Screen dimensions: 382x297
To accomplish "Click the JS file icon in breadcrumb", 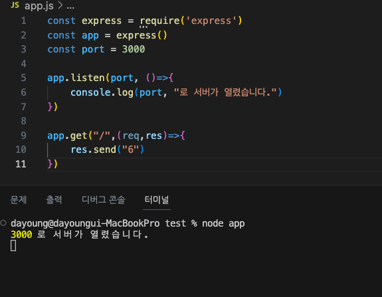I will [x=15, y=5].
